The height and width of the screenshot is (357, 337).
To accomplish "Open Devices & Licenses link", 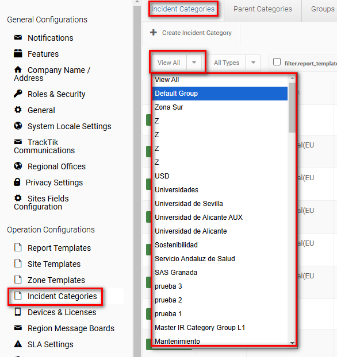I will coord(62,312).
